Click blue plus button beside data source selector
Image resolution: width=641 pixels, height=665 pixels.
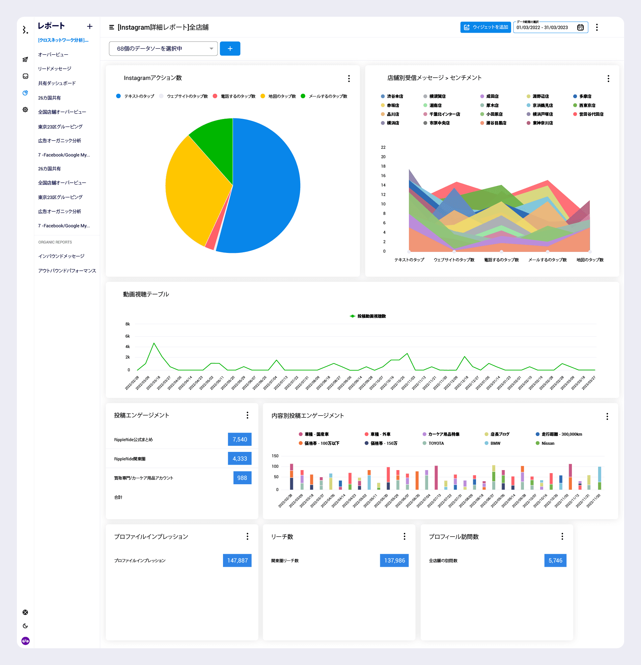pos(230,49)
